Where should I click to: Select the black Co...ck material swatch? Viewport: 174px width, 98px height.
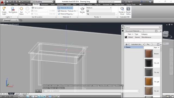click(149, 63)
